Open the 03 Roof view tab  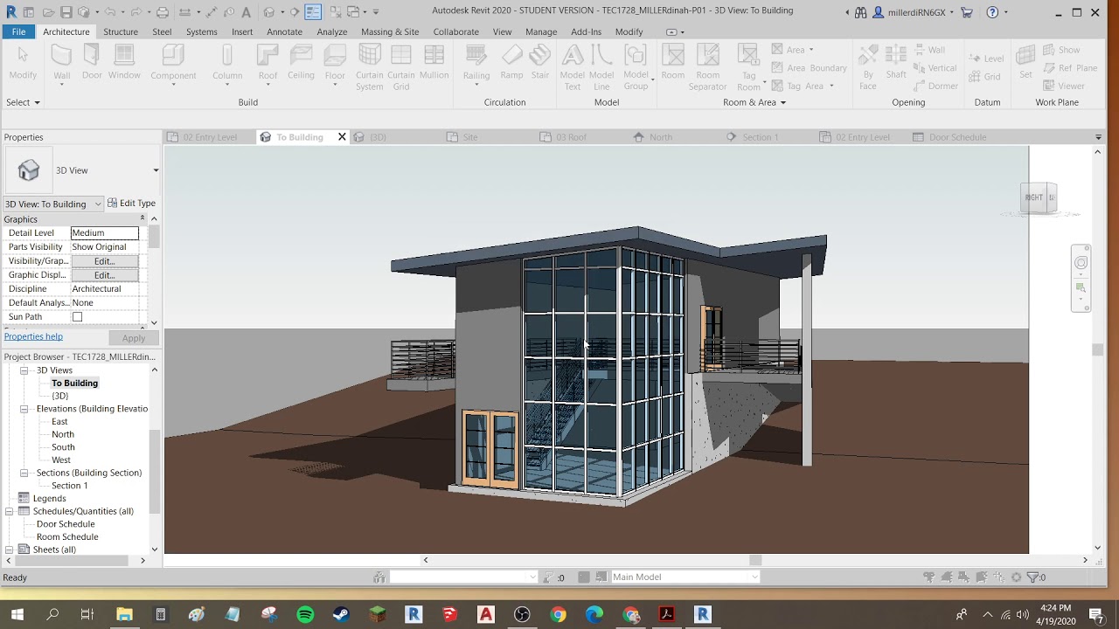pos(571,137)
